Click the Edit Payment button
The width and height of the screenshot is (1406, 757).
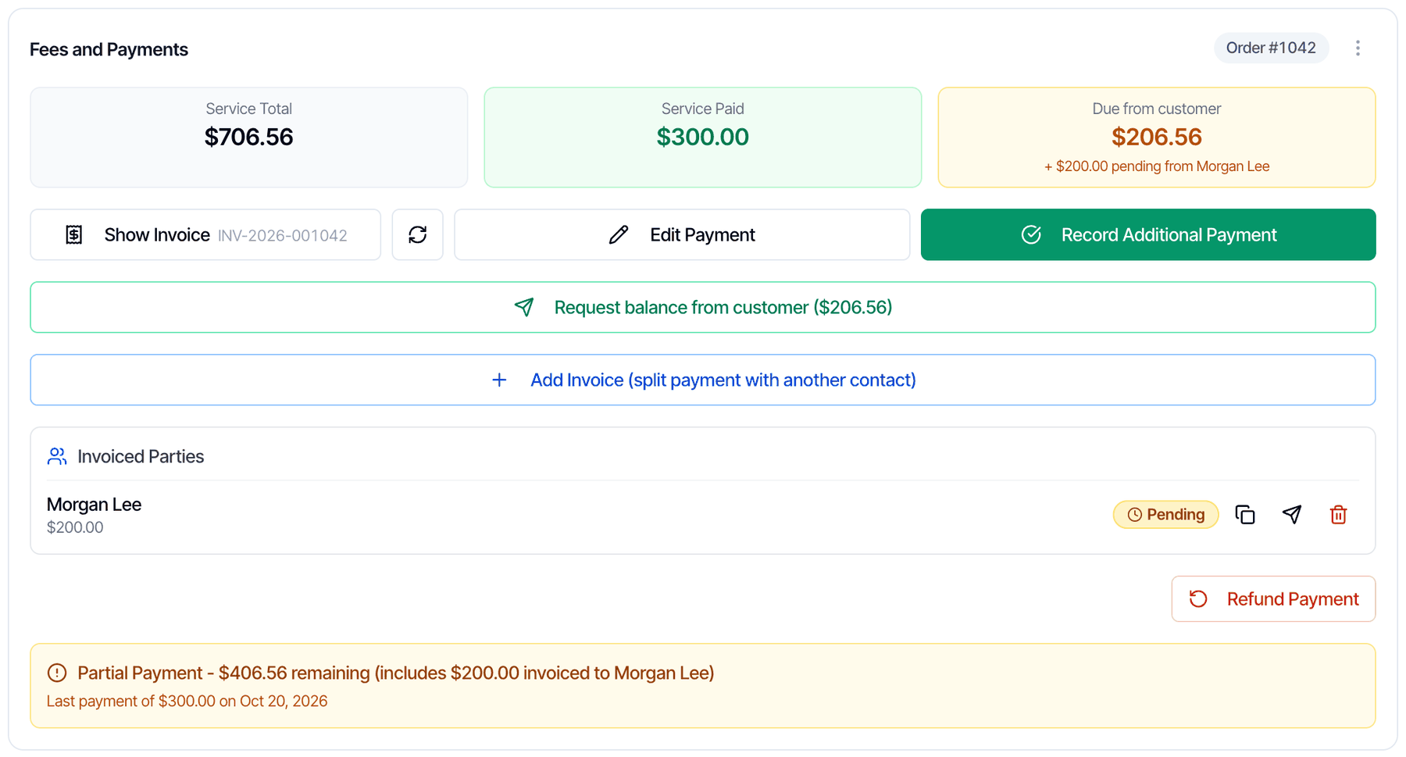682,234
